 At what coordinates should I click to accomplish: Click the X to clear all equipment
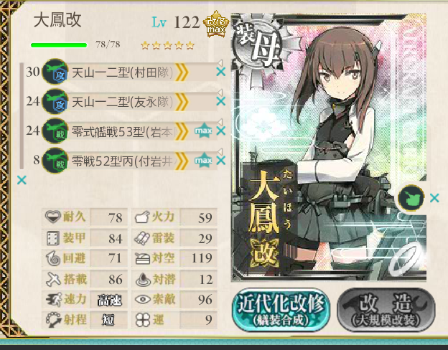coord(22,180)
